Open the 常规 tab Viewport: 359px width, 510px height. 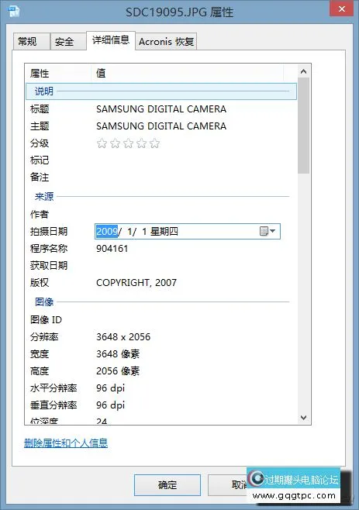32,42
